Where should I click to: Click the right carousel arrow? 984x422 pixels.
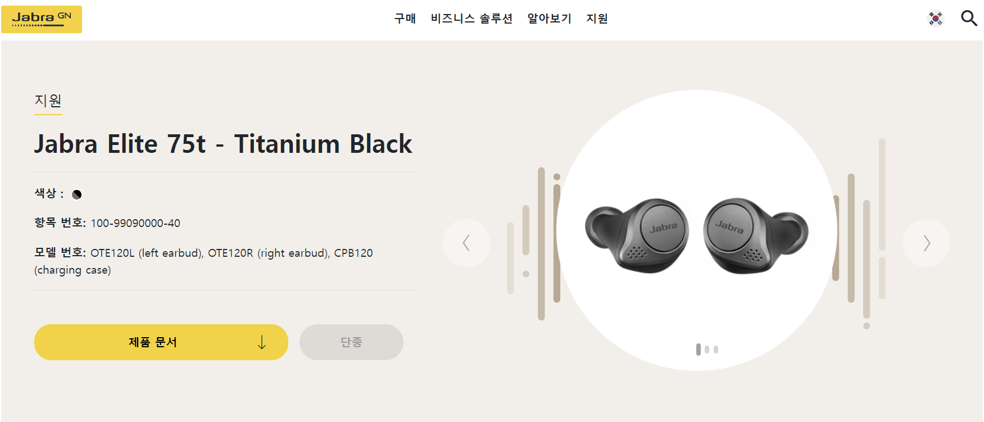click(926, 242)
